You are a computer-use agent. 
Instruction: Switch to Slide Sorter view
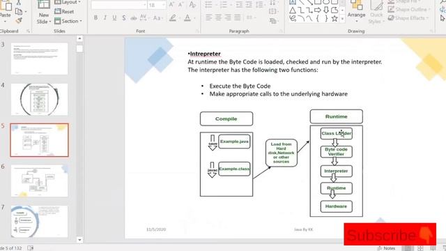click(x=420, y=248)
